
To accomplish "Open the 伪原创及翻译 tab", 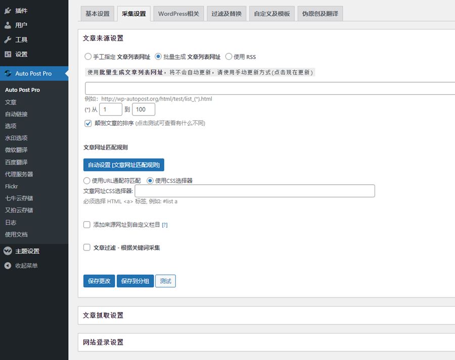I will coord(320,14).
